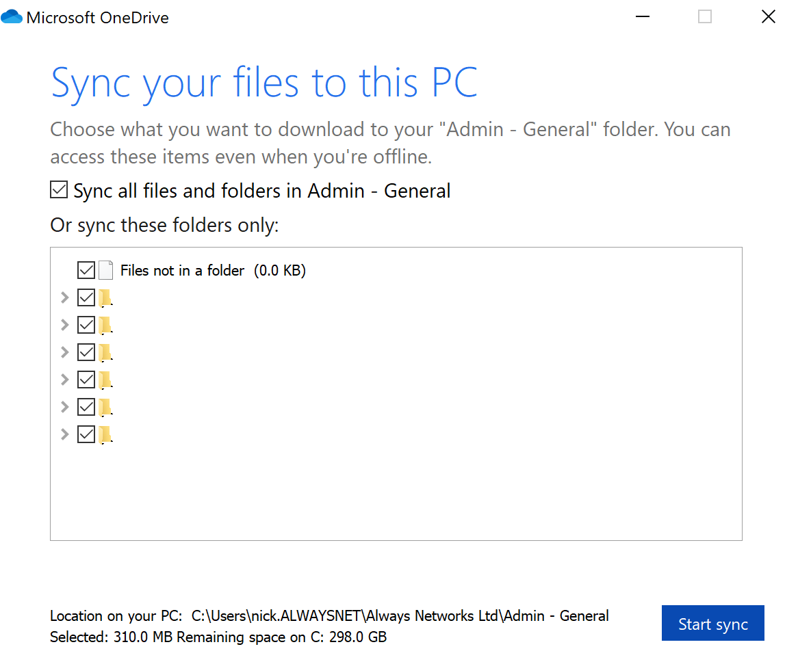Click the "Selected: 310.0 MB" text
The width and height of the screenshot is (785, 651).
[x=112, y=637]
